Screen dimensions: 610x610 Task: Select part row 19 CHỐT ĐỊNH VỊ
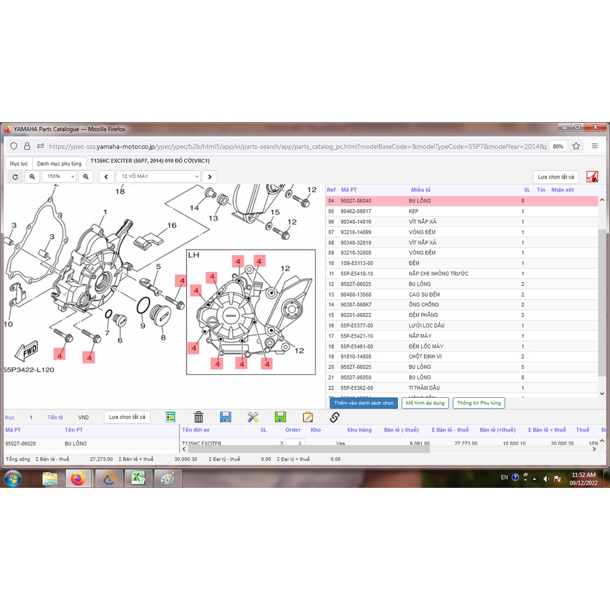(462, 357)
